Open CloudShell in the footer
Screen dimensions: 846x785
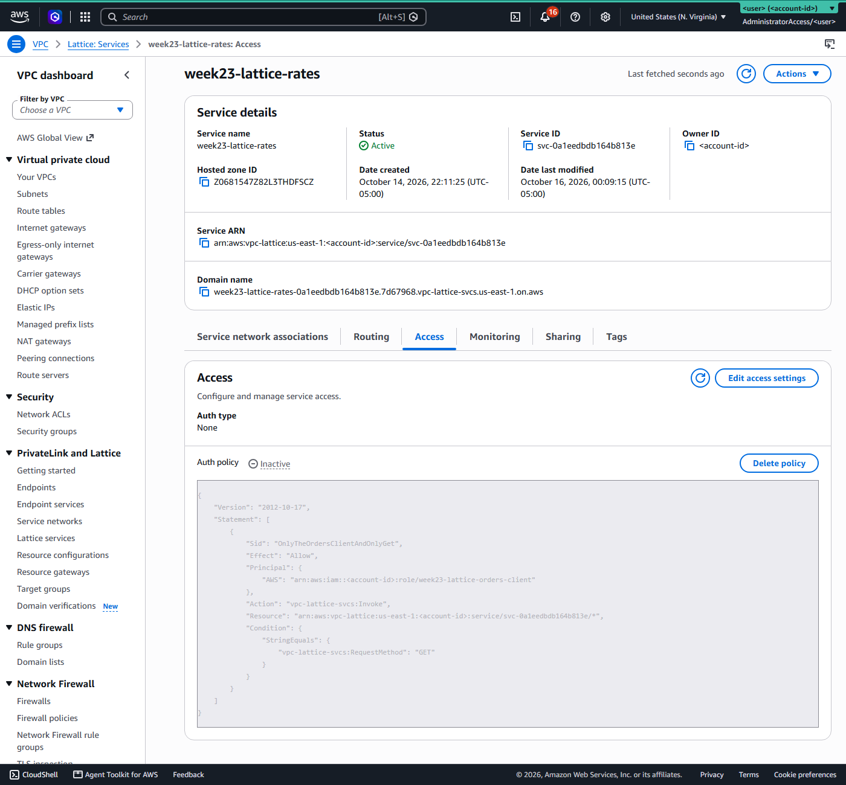coord(34,775)
